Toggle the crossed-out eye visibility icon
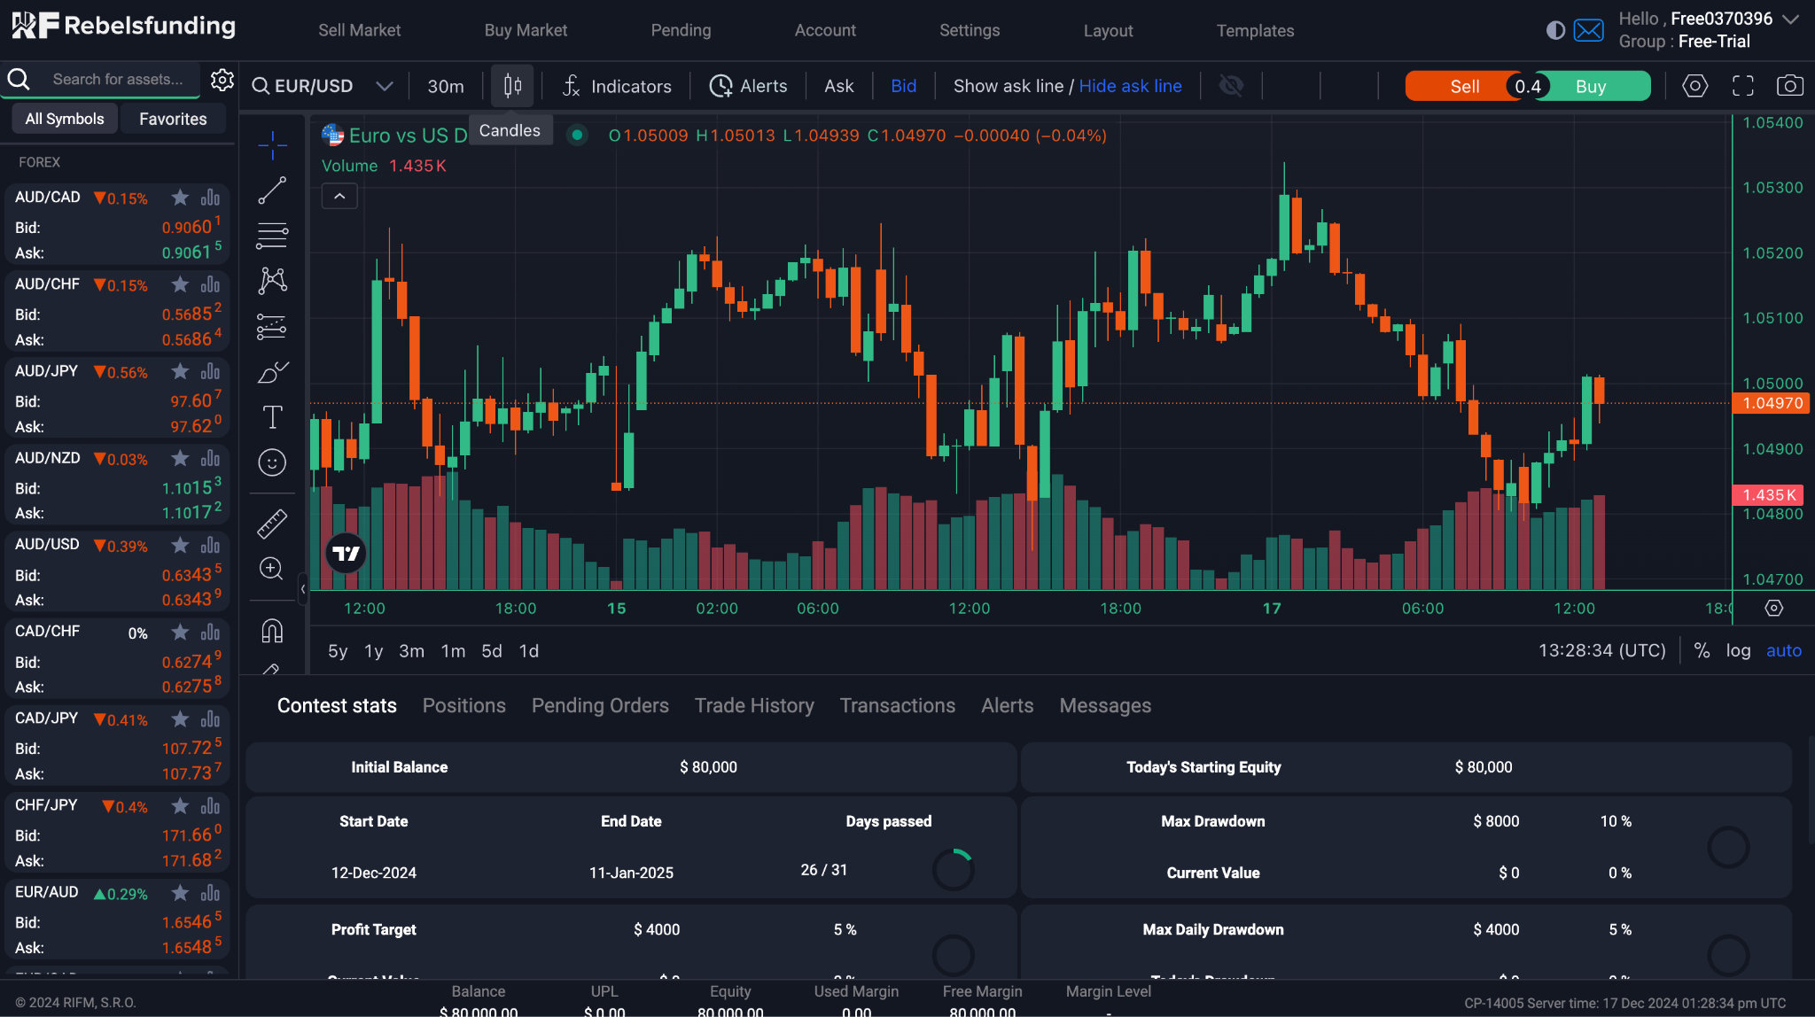 [x=1231, y=86]
